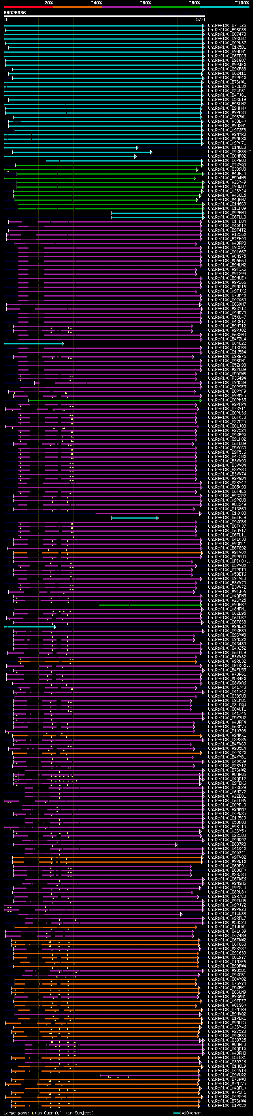Select label UniRef100_A9TJX6

(x=227, y=291)
